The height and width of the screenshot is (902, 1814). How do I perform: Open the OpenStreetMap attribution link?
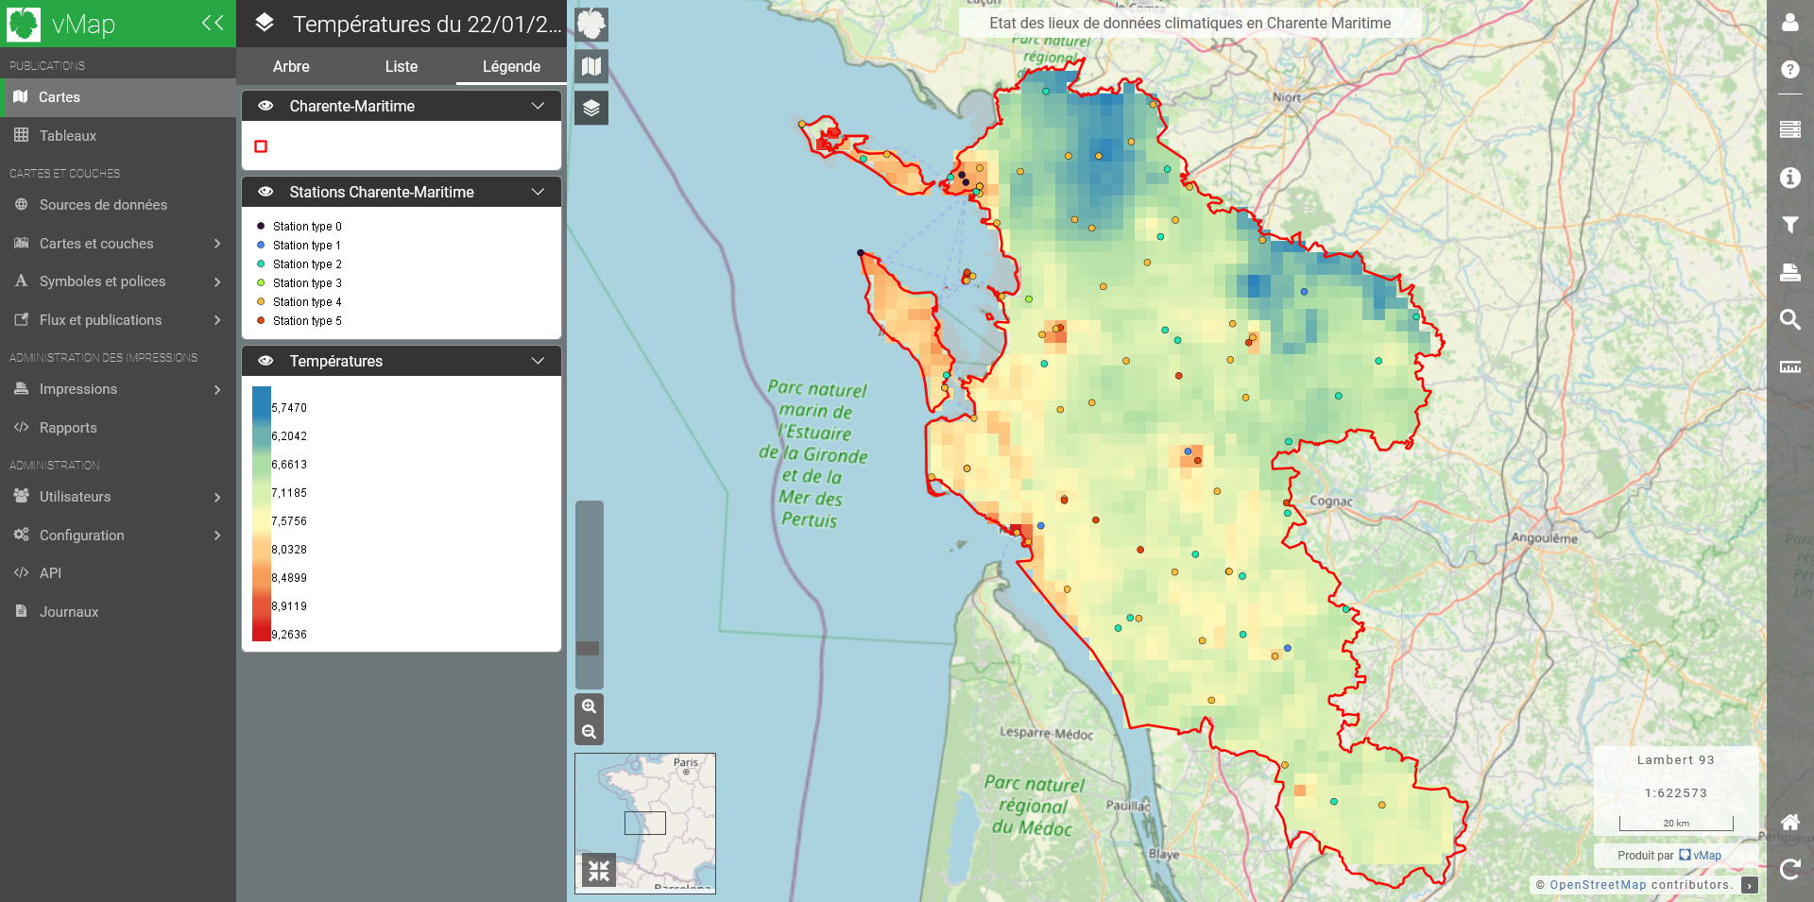coord(1598,885)
